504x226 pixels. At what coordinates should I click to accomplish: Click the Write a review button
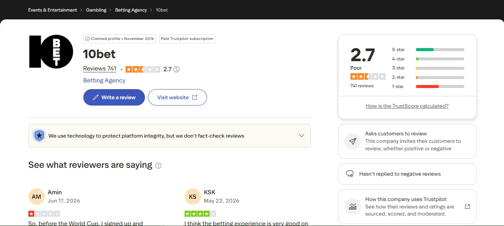(114, 97)
